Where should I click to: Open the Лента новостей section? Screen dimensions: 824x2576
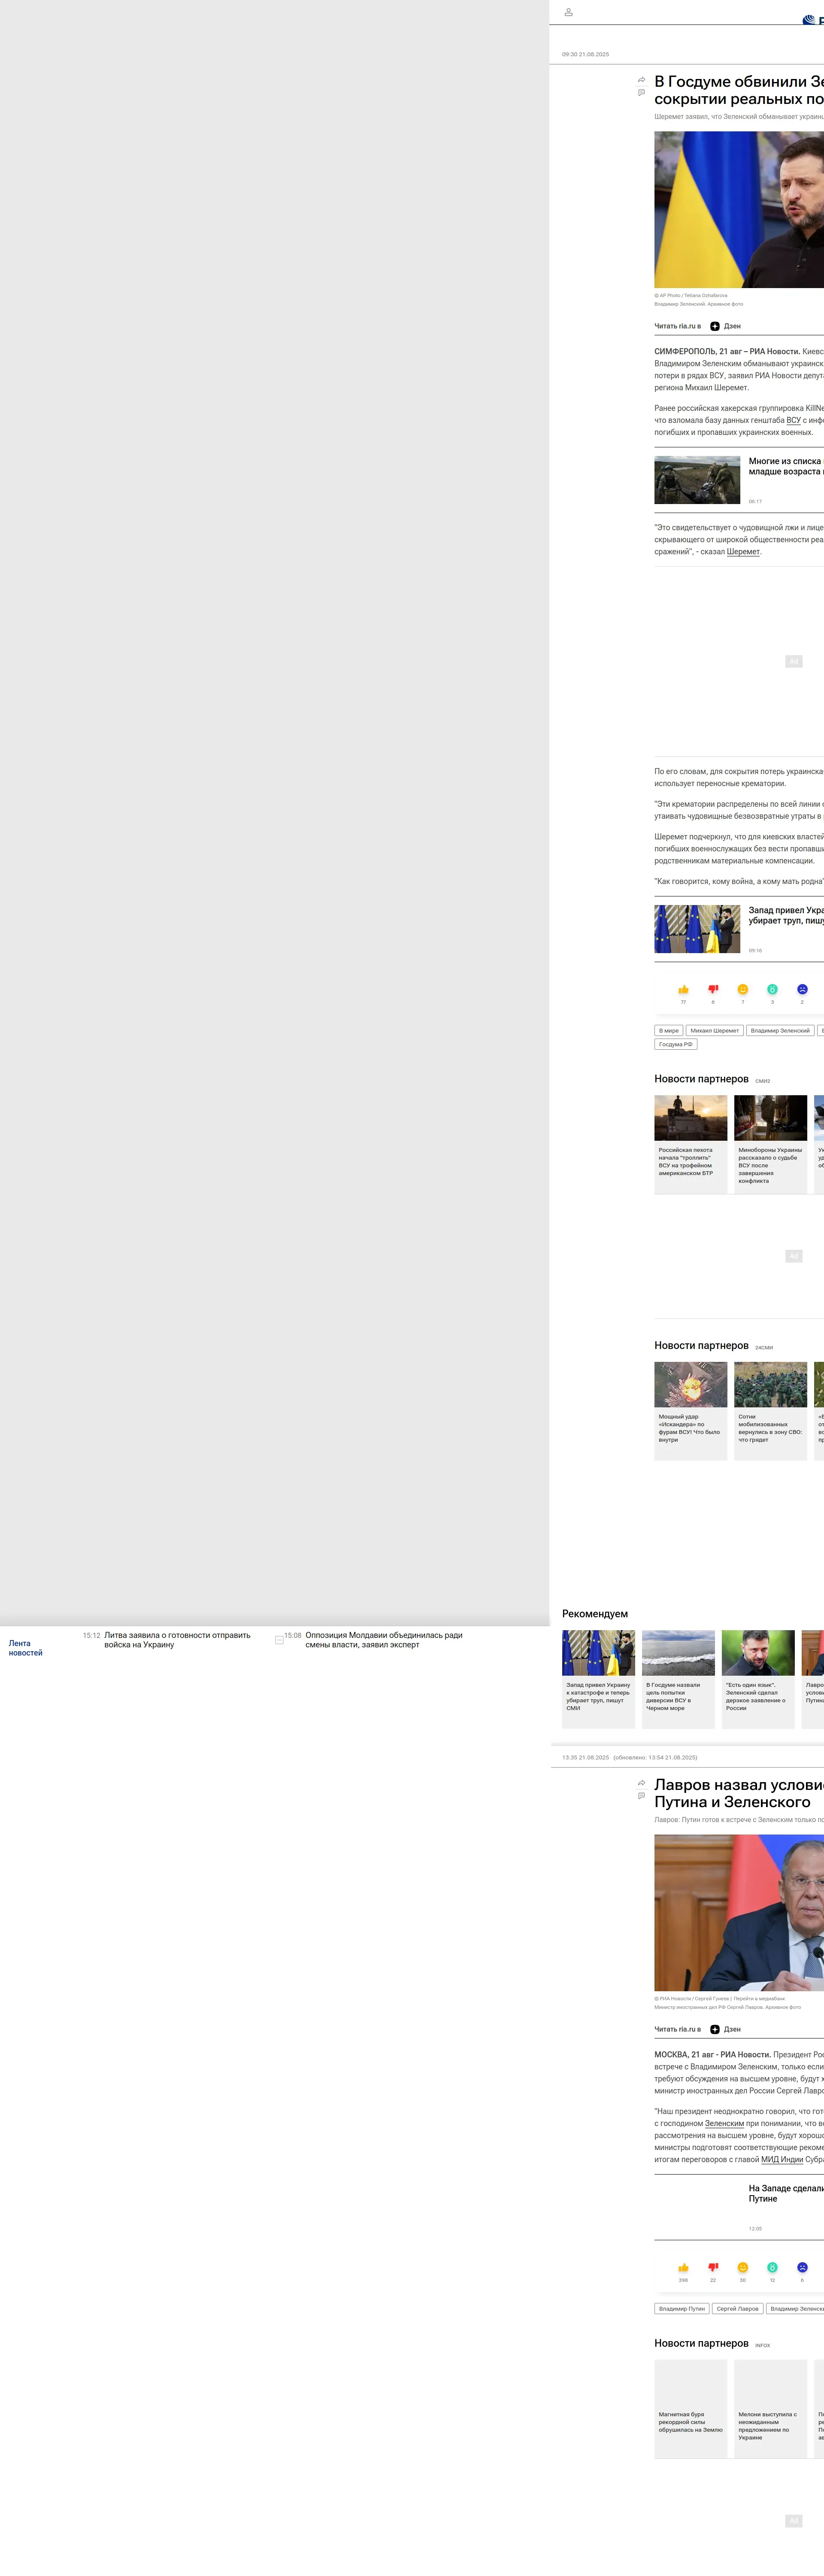(x=25, y=1648)
